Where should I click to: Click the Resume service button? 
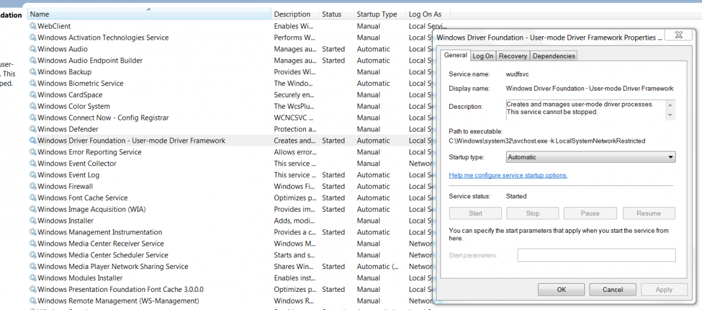pyautogui.click(x=649, y=213)
